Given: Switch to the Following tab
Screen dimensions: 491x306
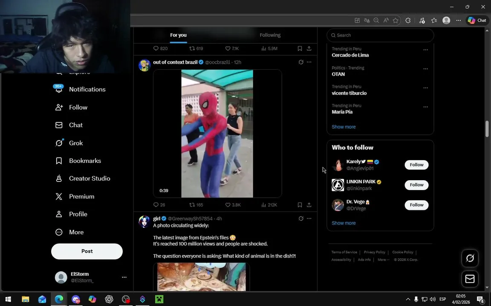Looking at the screenshot, I should [x=270, y=35].
